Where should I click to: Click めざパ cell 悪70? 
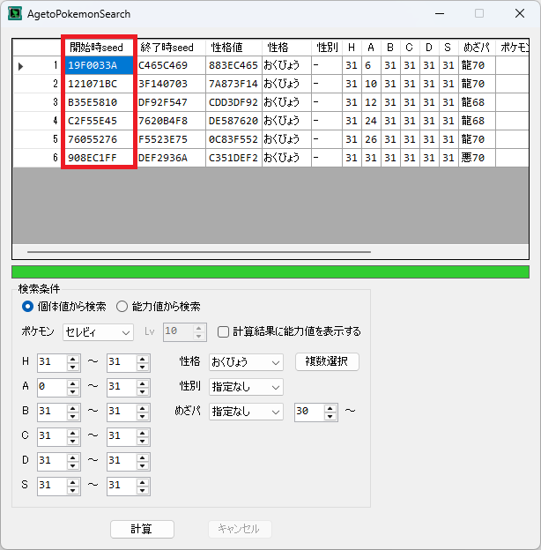pos(477,158)
